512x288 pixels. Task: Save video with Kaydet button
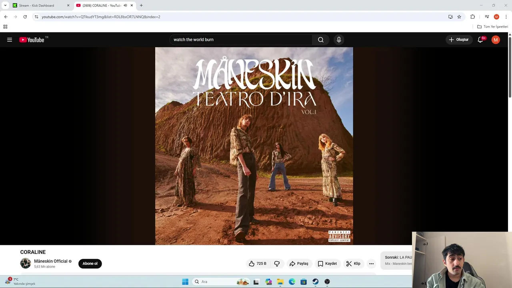pos(327,264)
